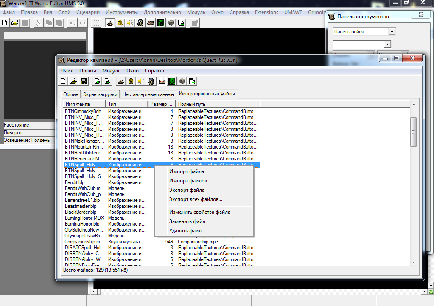Select BanditWithClub.m... model row
This screenshot has width=434, height=306.
coord(162,188)
